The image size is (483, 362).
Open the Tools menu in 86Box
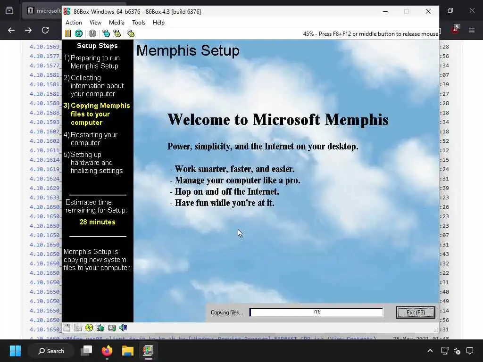click(139, 23)
